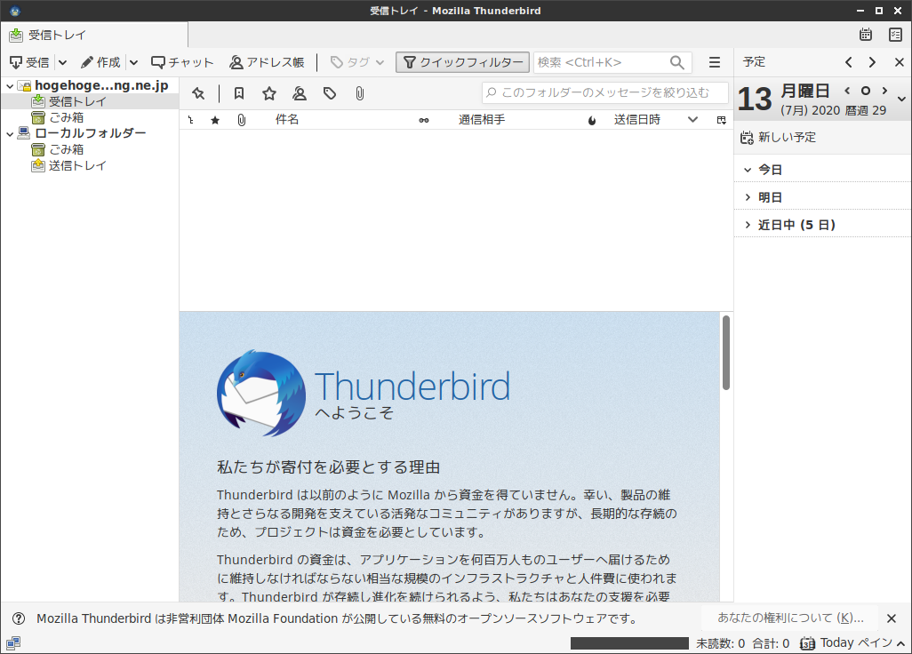Click あなたの権利について button

[x=790, y=618]
